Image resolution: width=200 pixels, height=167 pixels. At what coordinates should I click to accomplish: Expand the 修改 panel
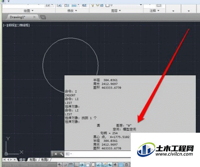[72, 11]
